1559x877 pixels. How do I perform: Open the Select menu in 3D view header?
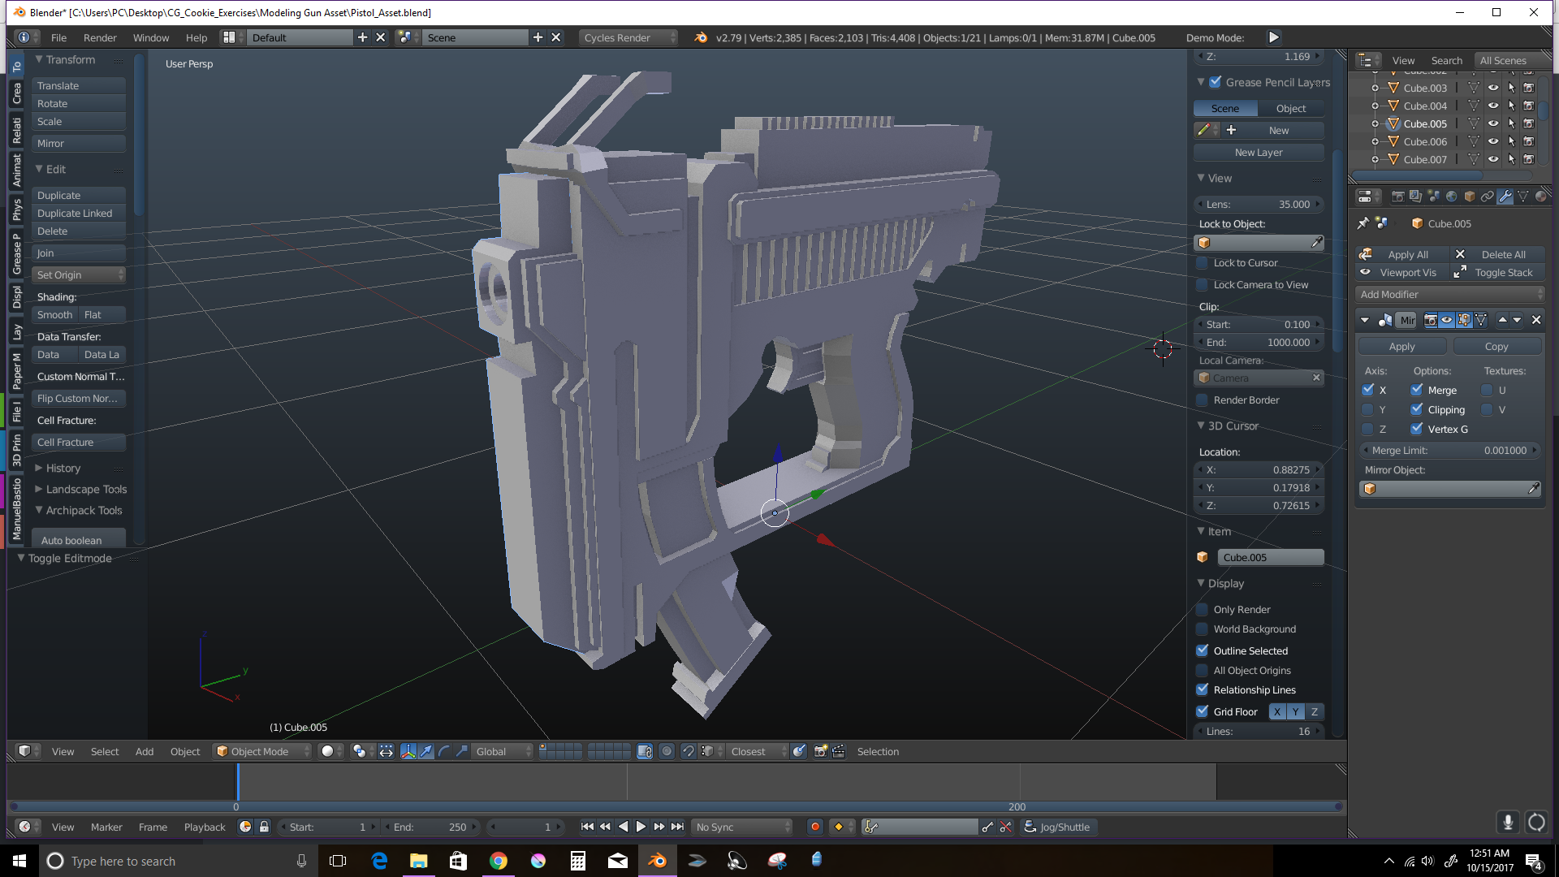(104, 751)
